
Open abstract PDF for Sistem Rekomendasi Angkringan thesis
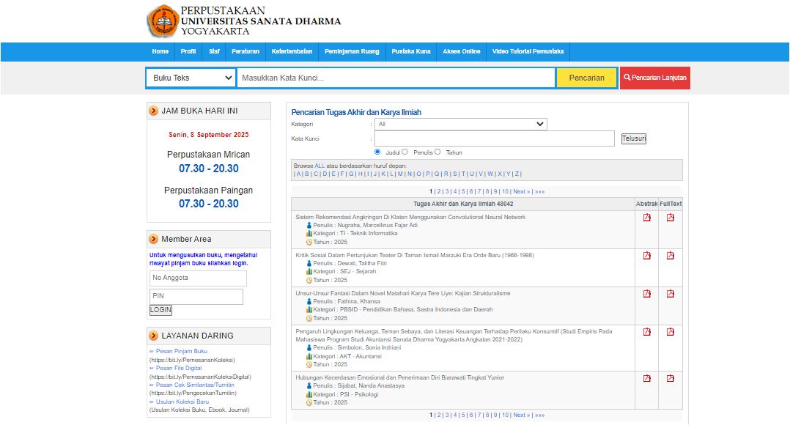pyautogui.click(x=646, y=218)
